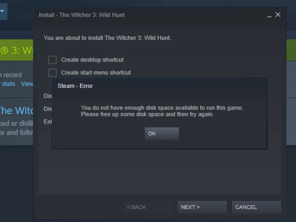This screenshot has width=296, height=222.
Task: Enable the Create desktop shortcut checkbox
Action: click(52, 60)
